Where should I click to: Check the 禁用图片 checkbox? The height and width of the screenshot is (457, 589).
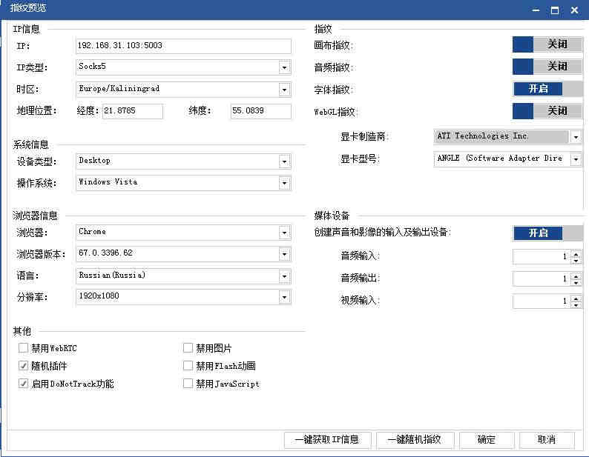tap(188, 348)
